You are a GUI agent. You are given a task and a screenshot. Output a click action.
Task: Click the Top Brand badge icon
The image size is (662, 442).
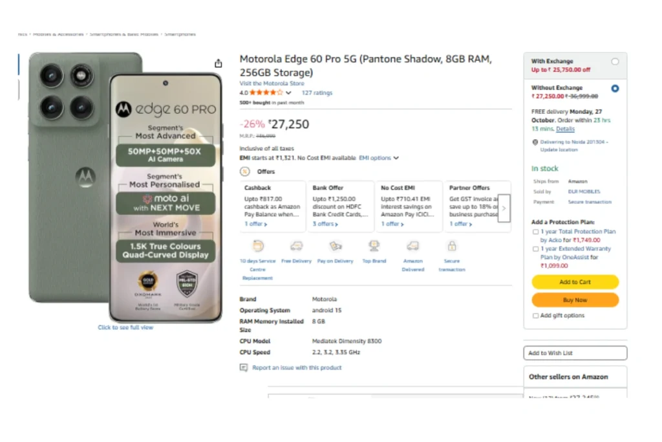tap(374, 246)
